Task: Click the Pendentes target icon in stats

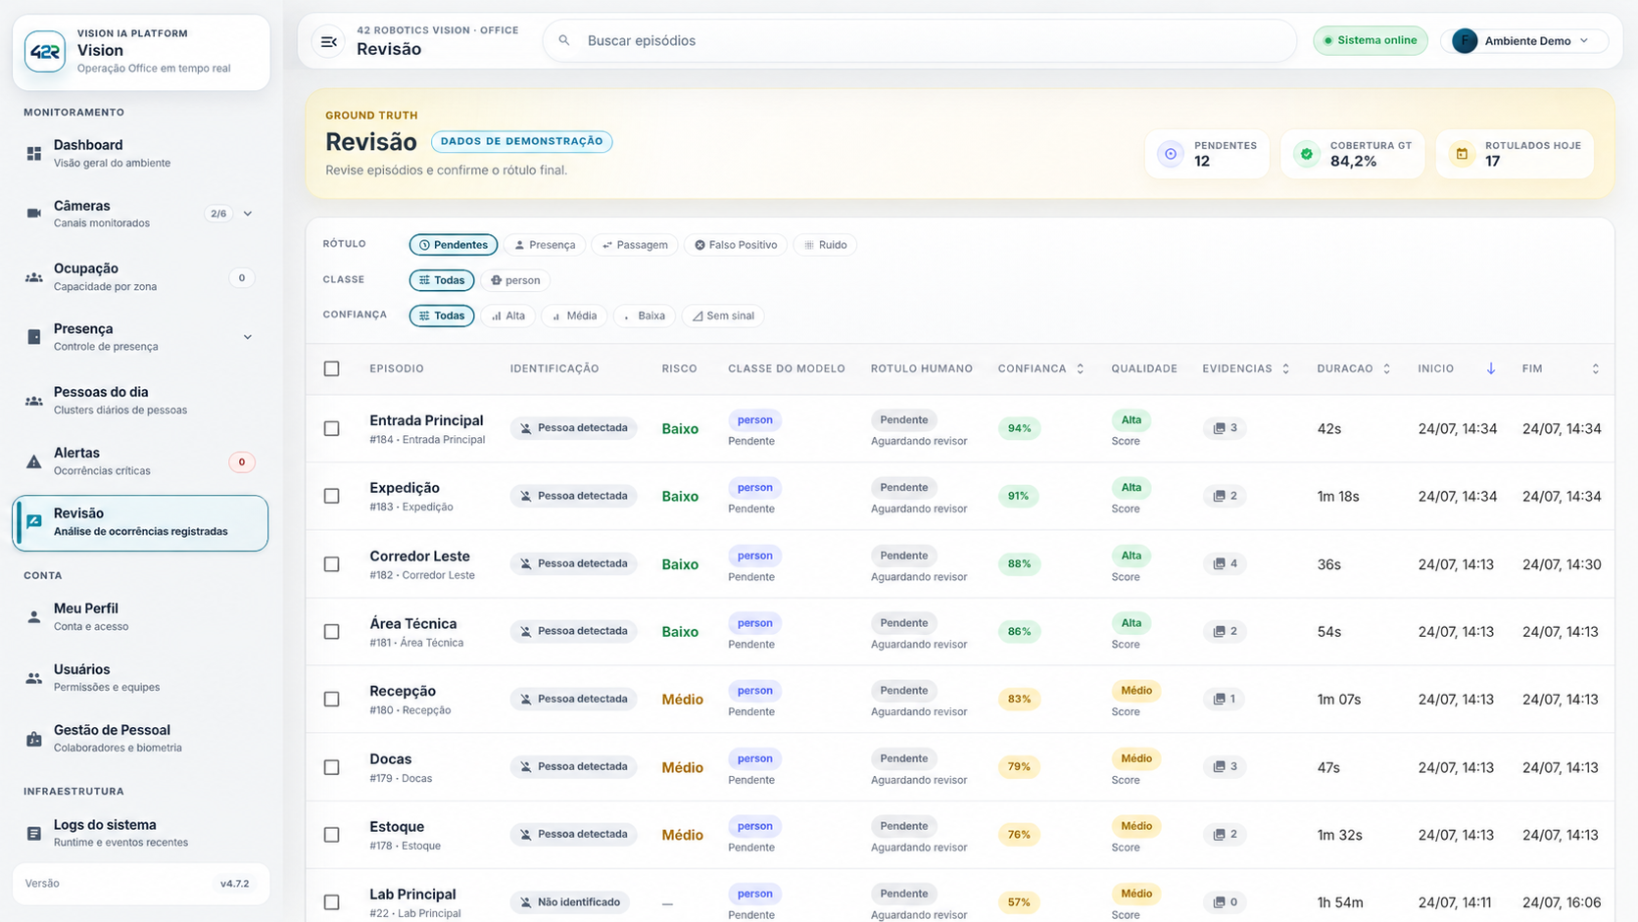Action: [1171, 154]
